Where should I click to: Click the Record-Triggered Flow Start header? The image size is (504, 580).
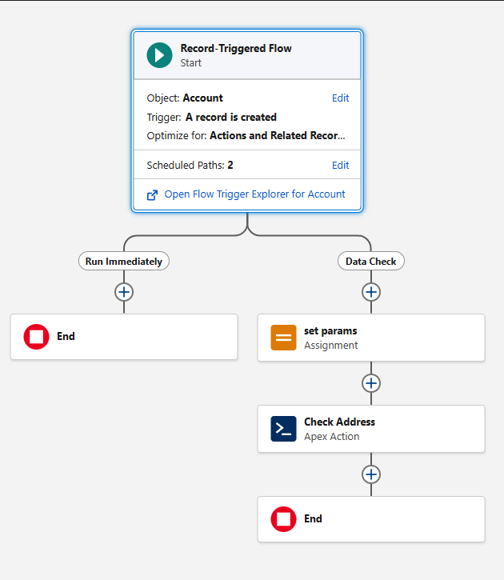(248, 55)
